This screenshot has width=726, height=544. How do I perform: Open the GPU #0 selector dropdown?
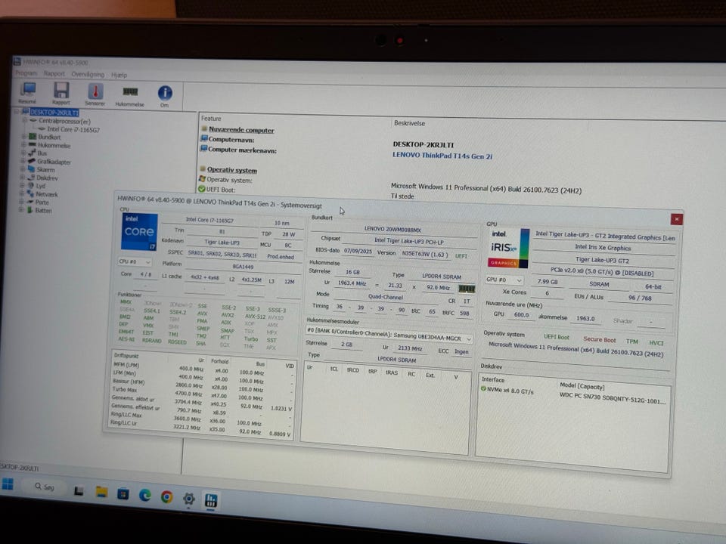[x=504, y=280]
